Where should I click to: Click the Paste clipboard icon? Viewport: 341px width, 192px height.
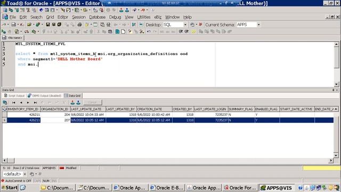110,31
